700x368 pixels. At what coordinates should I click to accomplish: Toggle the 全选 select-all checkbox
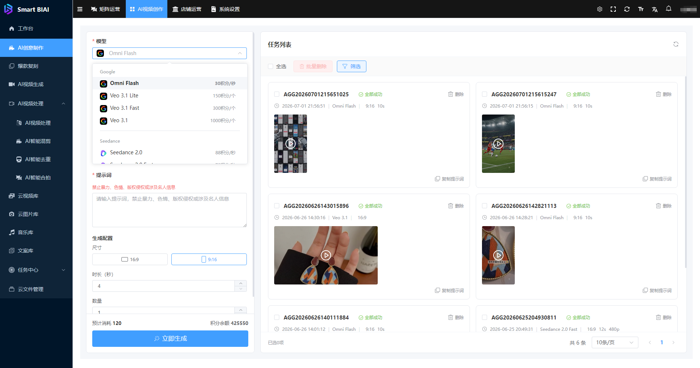(x=271, y=66)
